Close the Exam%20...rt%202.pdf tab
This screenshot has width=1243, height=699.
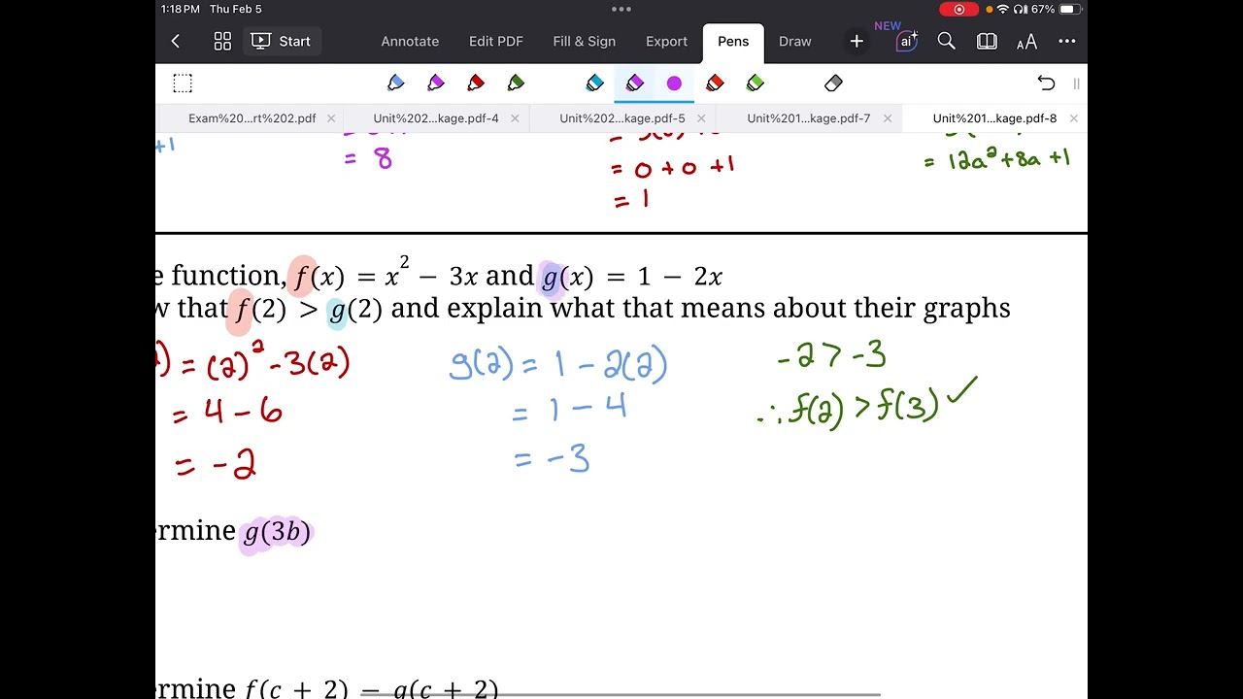[331, 118]
